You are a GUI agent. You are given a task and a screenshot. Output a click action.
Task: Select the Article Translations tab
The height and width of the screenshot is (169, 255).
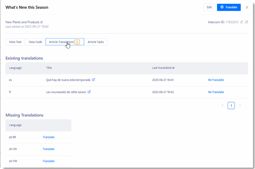pyautogui.click(x=65, y=42)
